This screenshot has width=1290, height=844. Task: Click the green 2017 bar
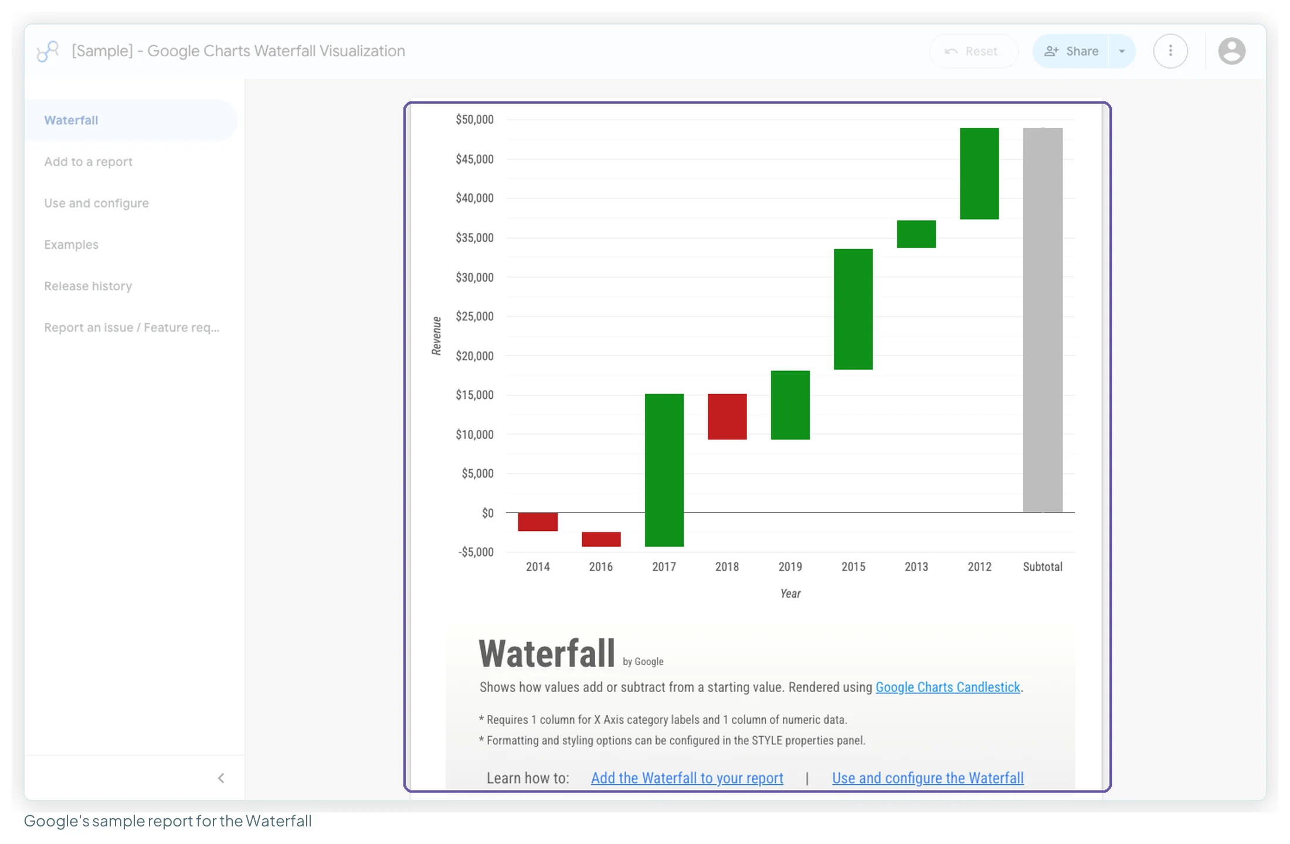[664, 470]
